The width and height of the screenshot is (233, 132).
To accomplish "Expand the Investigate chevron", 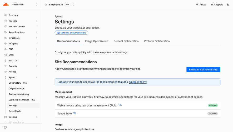I will tap(37, 38).
